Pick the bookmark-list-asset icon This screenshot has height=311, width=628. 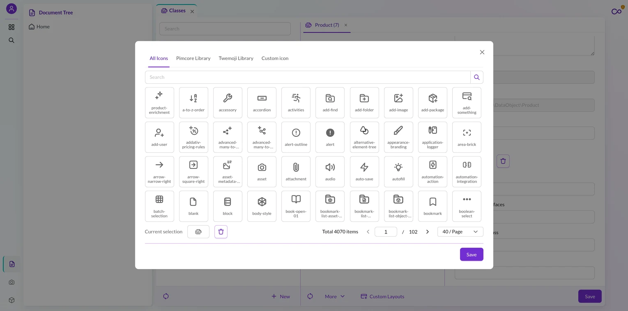[x=330, y=206]
